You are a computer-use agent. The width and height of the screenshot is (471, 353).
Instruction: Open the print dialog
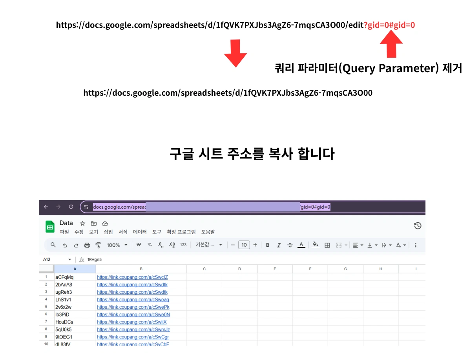click(x=86, y=245)
